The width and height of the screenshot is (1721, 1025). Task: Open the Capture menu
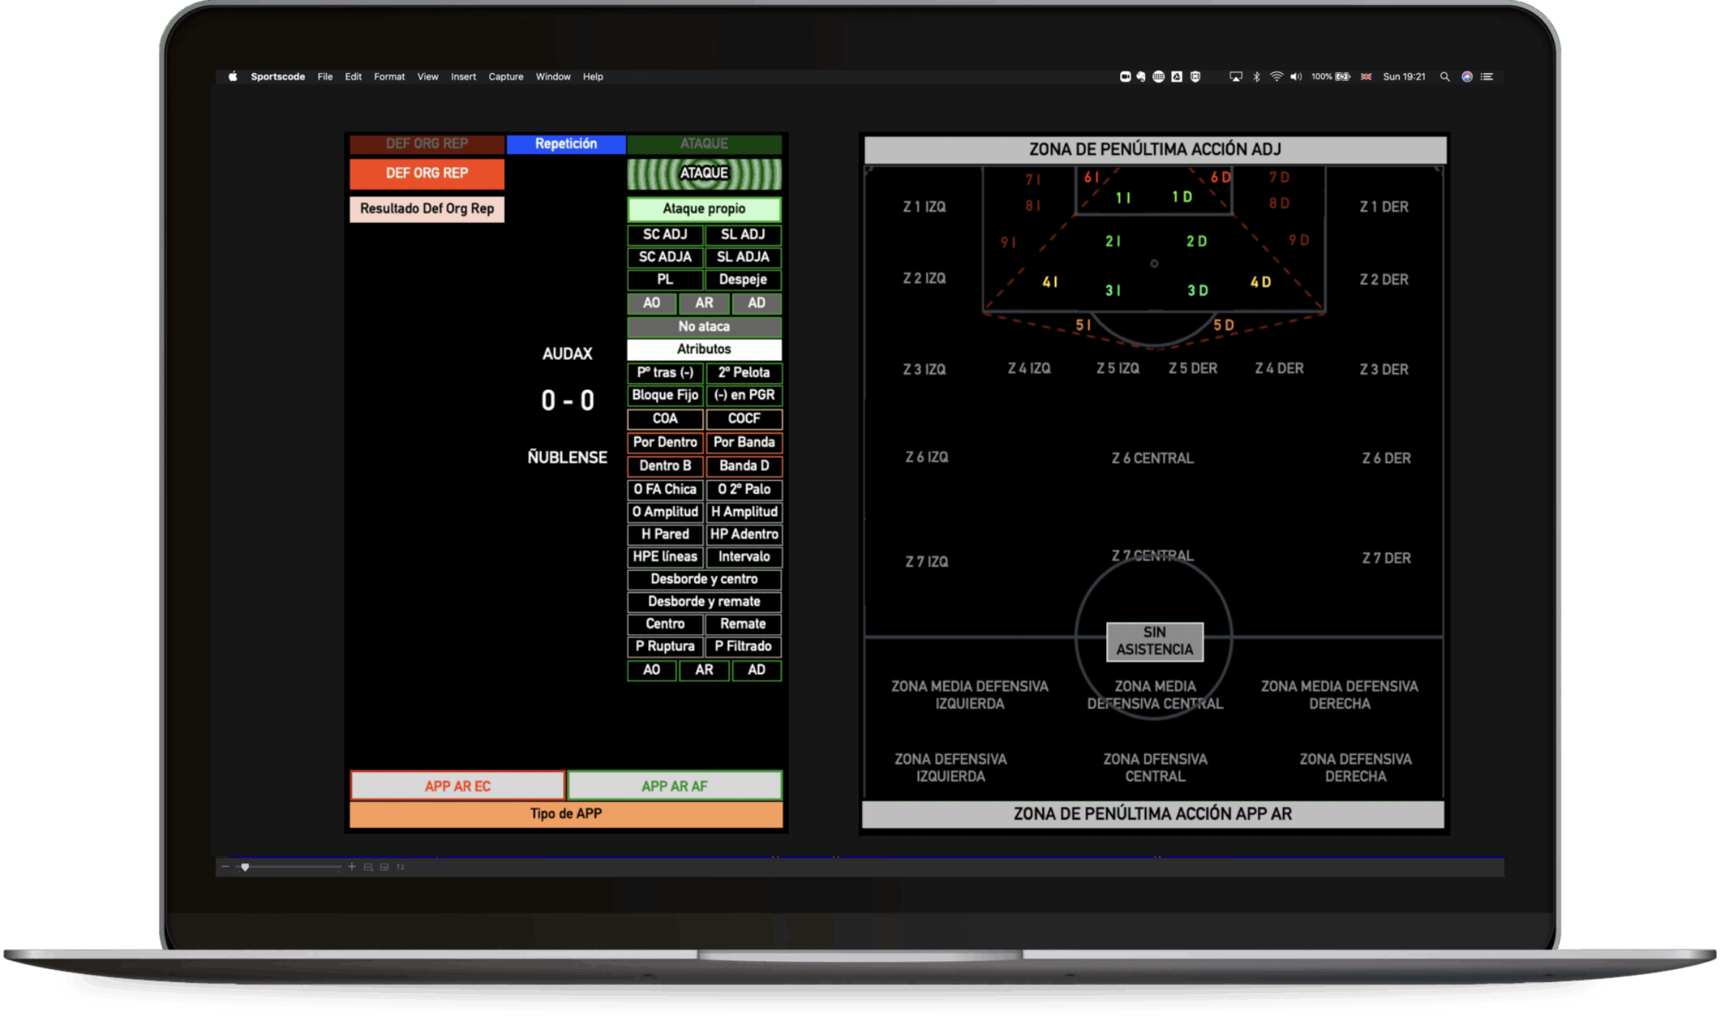(506, 77)
